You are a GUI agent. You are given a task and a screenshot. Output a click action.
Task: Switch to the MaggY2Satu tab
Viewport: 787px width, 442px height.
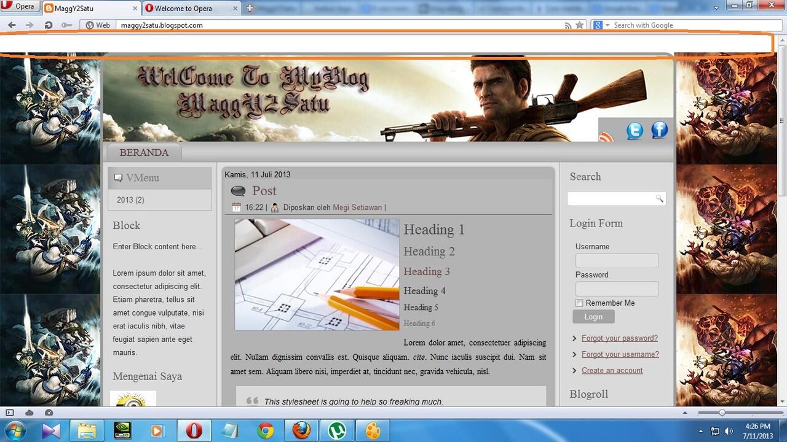click(x=91, y=8)
